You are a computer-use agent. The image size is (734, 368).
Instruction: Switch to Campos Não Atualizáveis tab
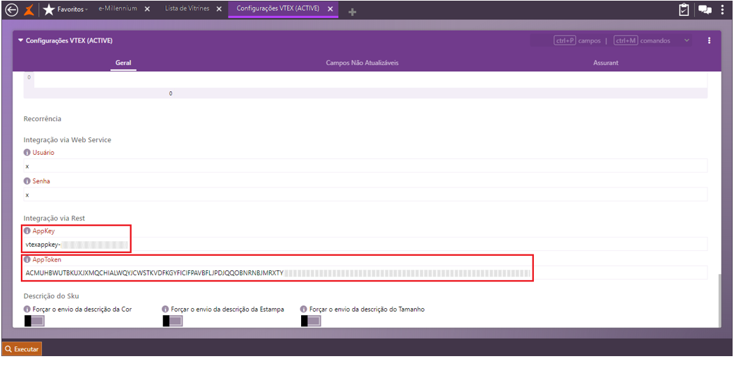[362, 63]
